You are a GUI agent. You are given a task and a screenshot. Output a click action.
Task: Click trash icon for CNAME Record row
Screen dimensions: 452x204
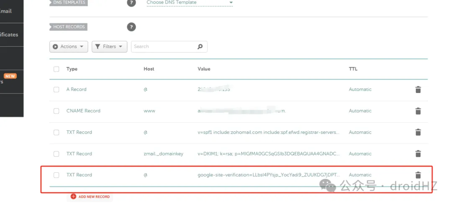[418, 111]
